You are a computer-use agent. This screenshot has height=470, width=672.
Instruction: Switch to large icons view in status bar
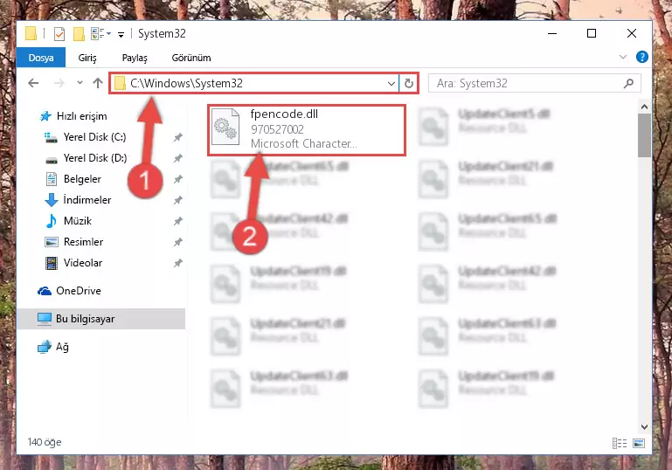point(639,443)
